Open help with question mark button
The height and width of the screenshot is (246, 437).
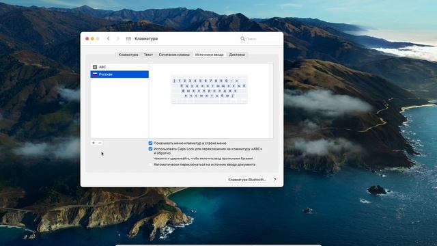tap(274, 180)
